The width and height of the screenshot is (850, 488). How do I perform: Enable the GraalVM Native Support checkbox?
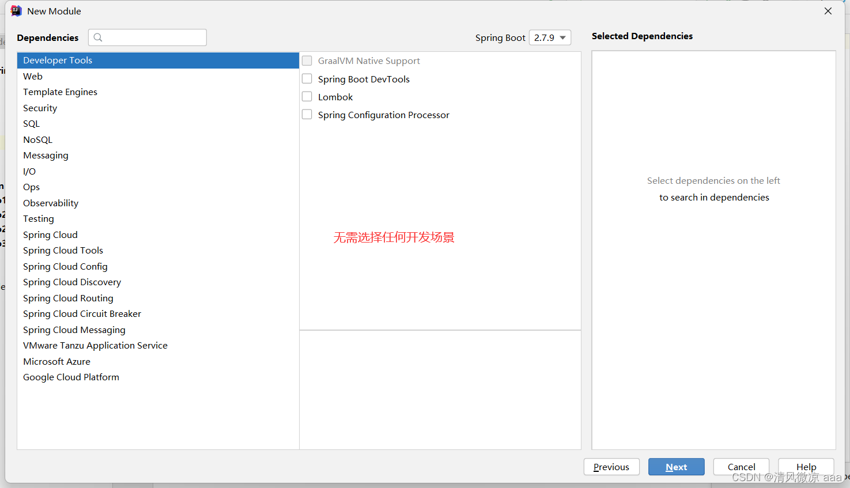click(307, 60)
